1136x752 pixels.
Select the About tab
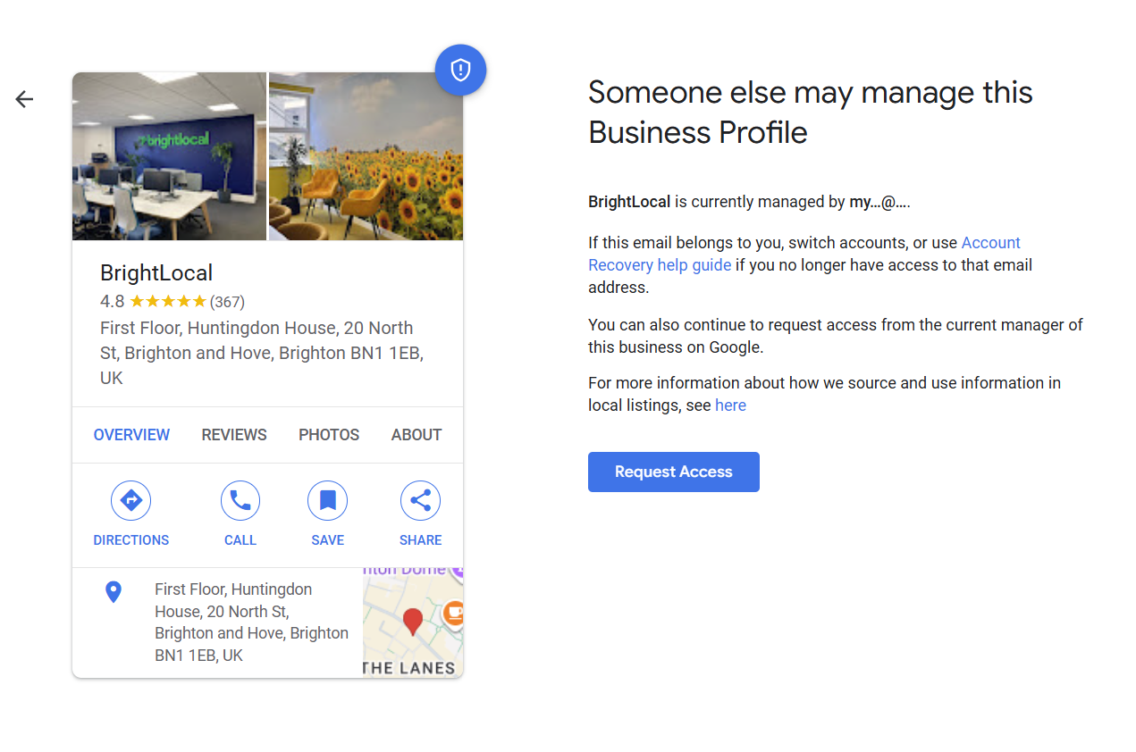pyautogui.click(x=417, y=435)
